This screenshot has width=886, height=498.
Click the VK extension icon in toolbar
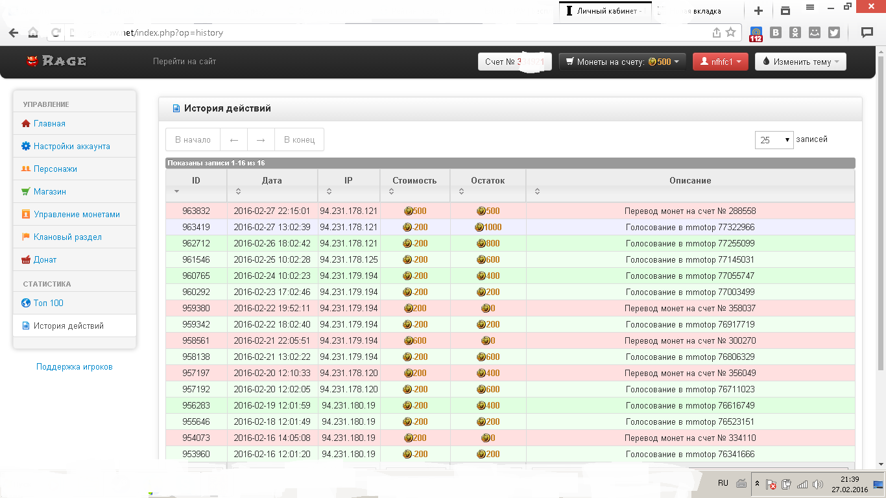776,32
